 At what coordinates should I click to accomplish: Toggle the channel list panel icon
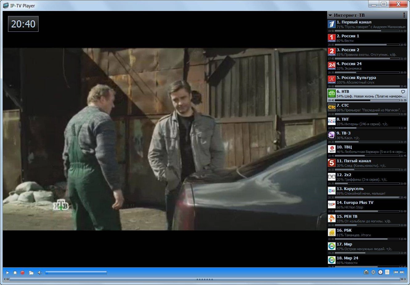pyautogui.click(x=387, y=272)
